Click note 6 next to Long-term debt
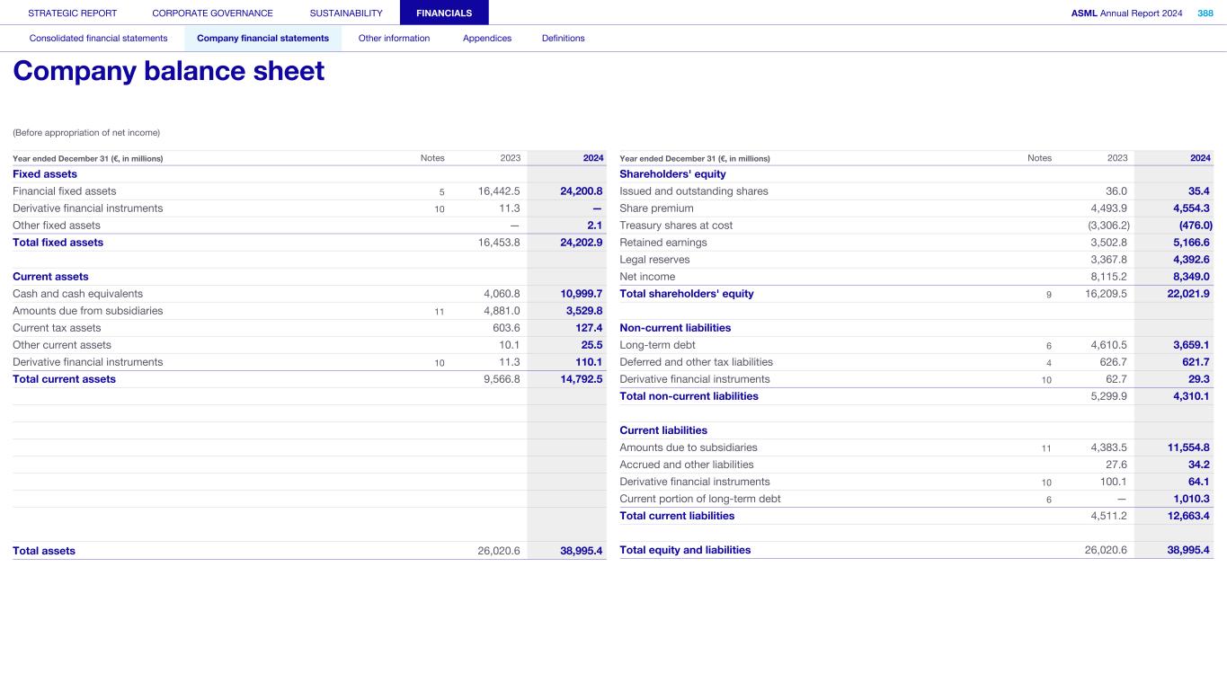The image size is (1227, 691). (x=1048, y=346)
